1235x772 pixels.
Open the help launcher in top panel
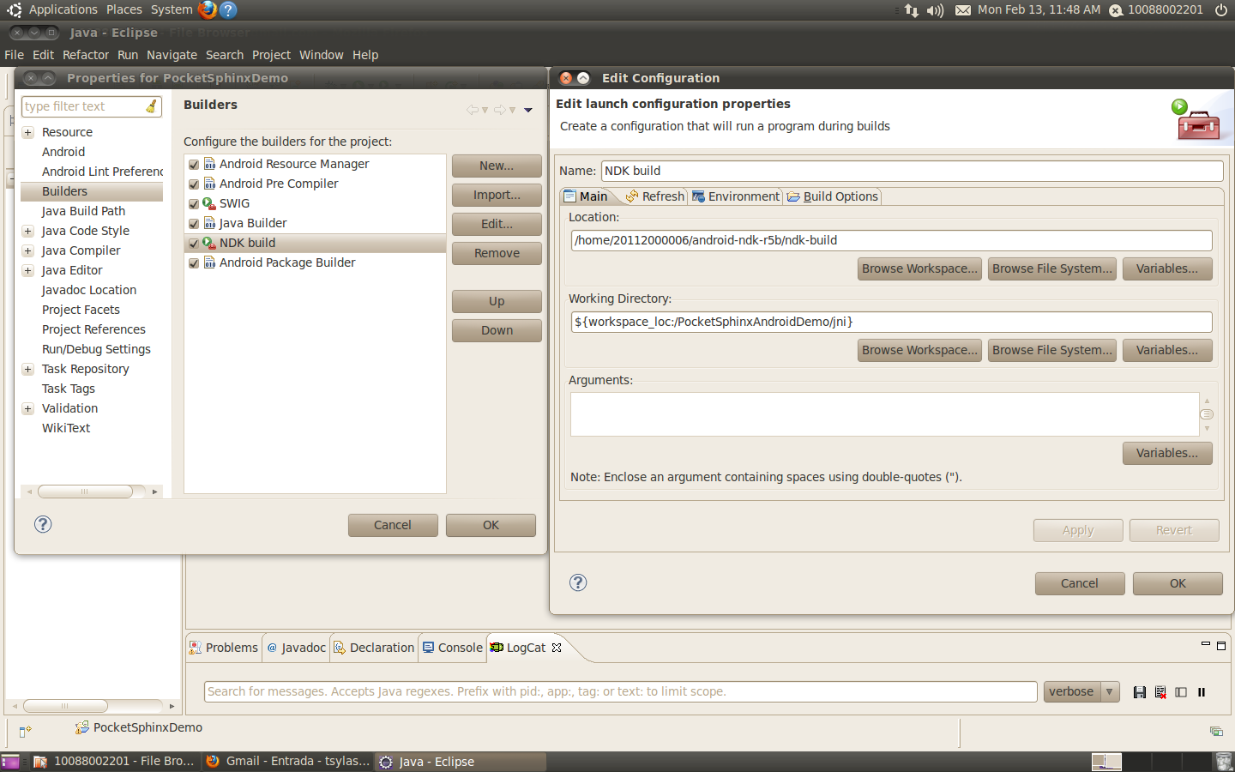(x=227, y=9)
